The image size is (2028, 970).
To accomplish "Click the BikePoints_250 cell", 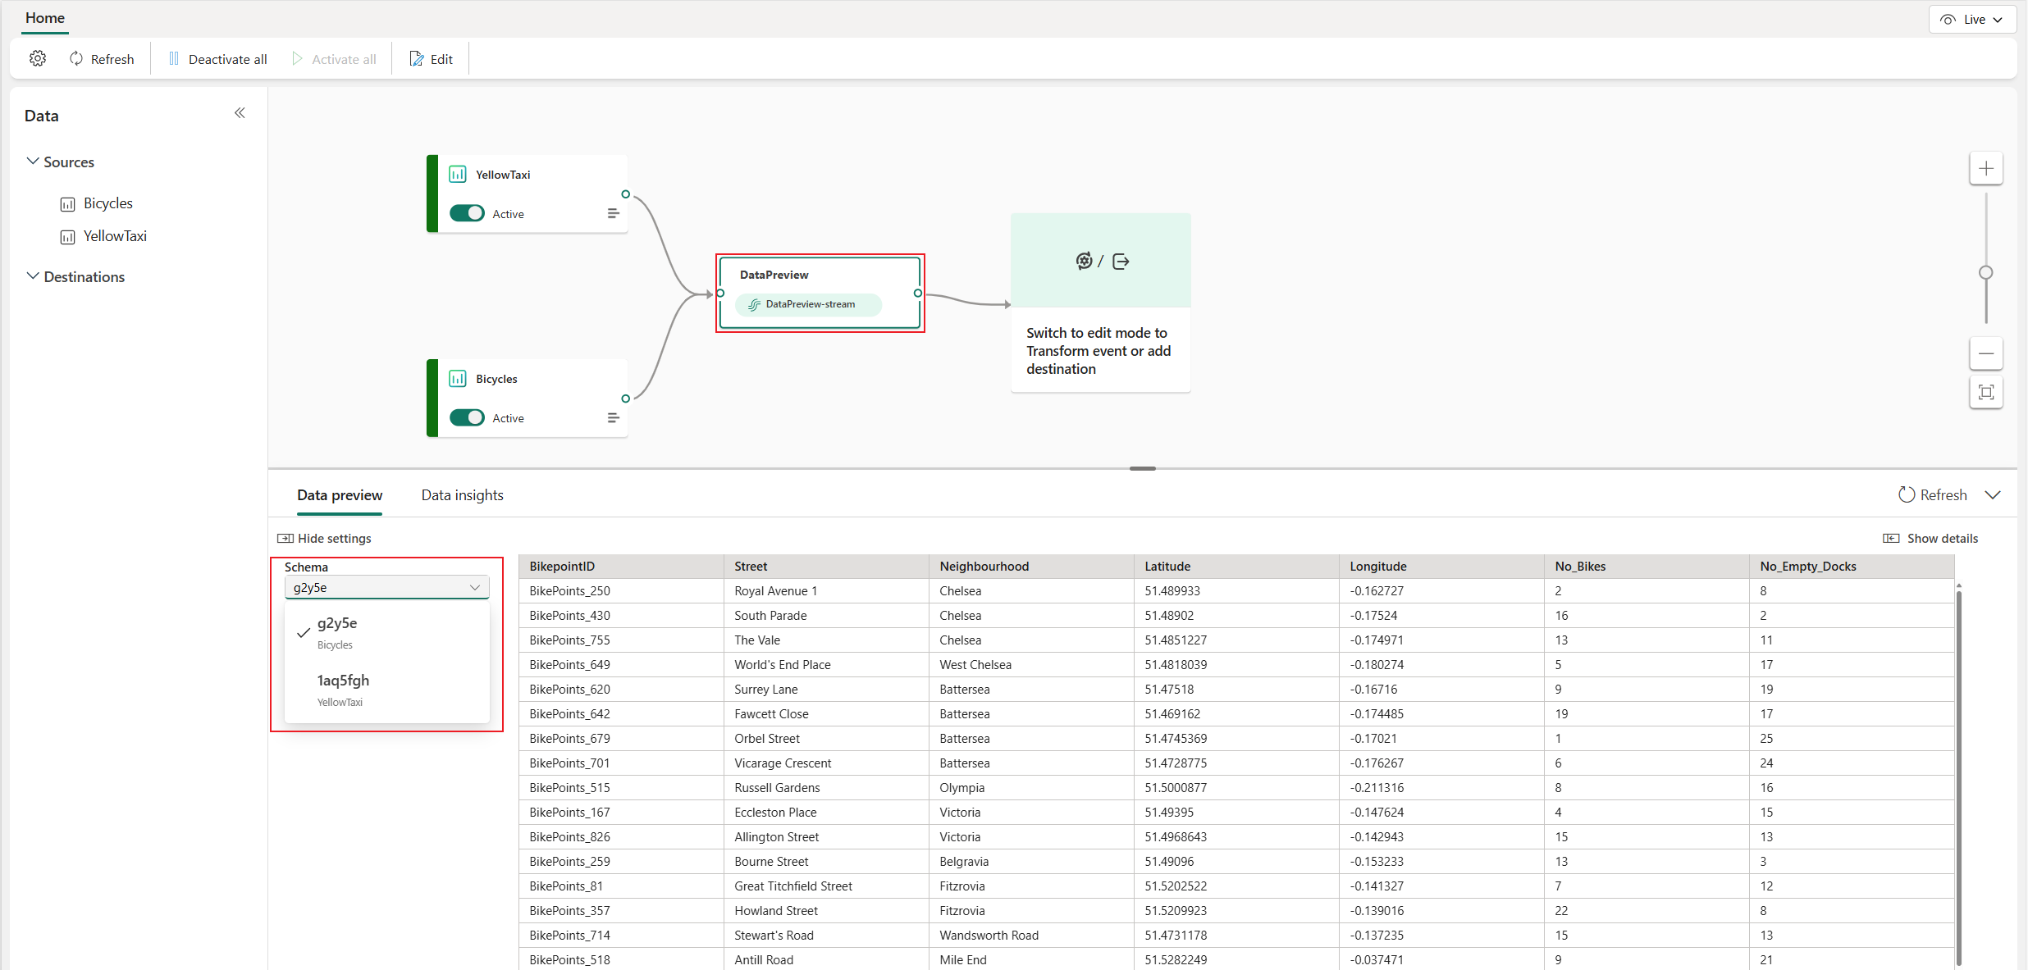I will [x=621, y=591].
